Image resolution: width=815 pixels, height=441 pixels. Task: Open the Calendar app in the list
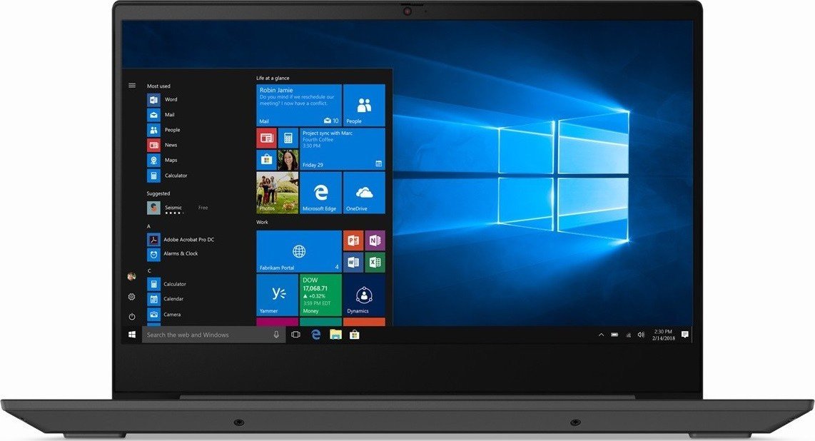click(x=166, y=299)
